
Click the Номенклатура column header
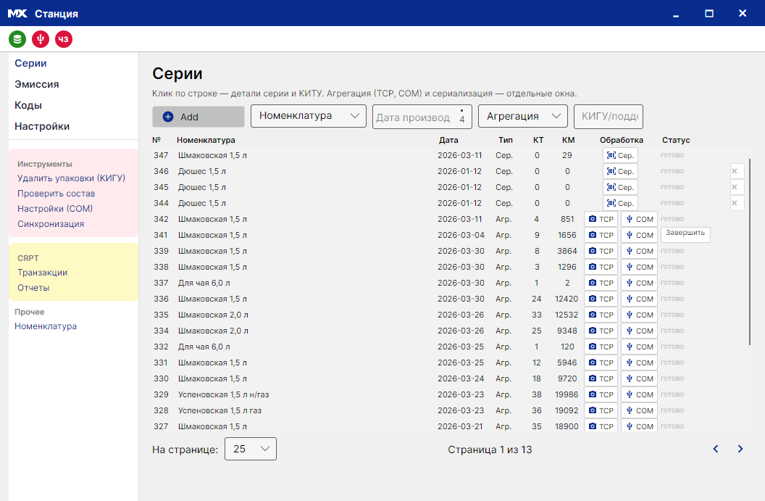click(x=206, y=140)
